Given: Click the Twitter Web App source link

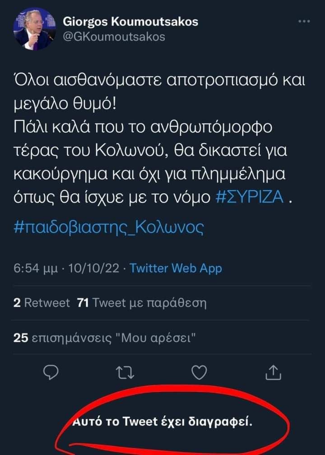Looking at the screenshot, I should click(x=176, y=268).
